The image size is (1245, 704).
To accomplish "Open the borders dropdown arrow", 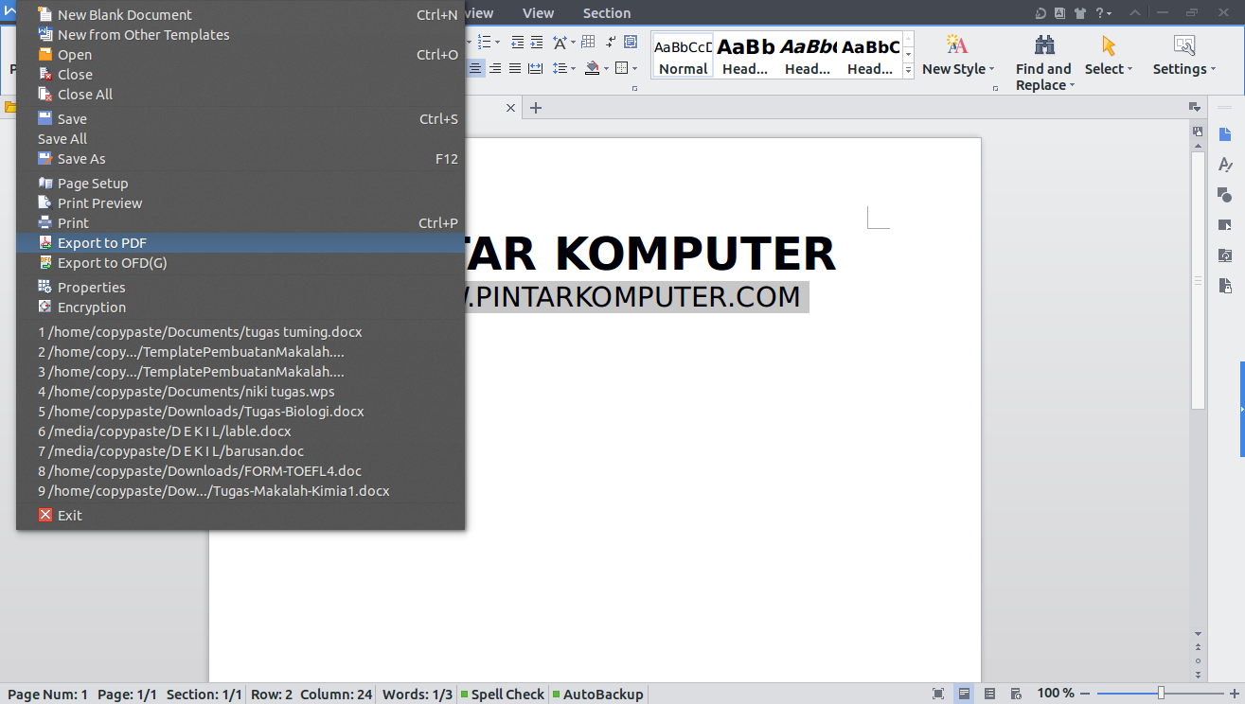I will (635, 68).
